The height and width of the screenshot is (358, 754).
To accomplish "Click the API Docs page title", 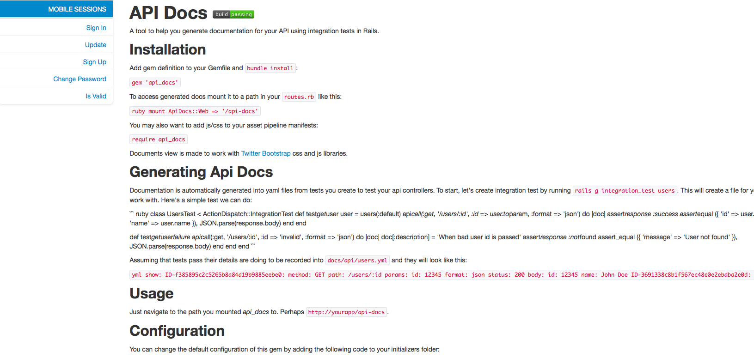I will pyautogui.click(x=168, y=13).
